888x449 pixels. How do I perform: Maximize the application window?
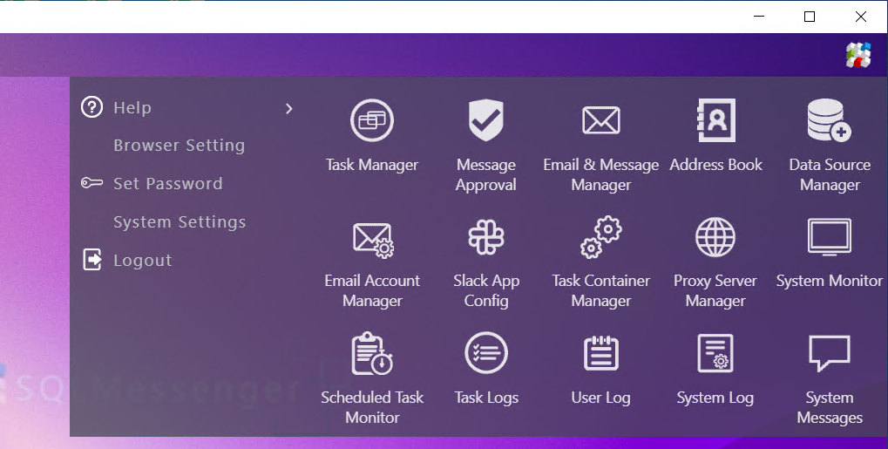[x=810, y=17]
